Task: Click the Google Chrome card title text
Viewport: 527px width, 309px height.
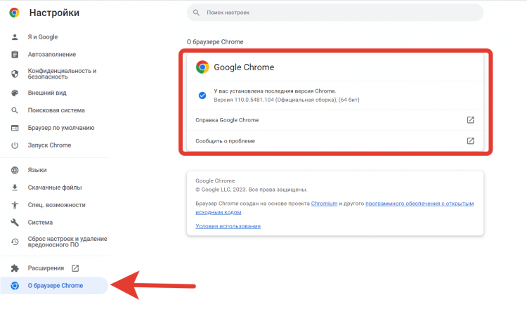Action: pos(244,67)
